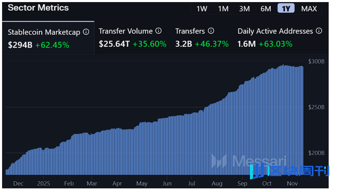Image resolution: width=337 pixels, height=192 pixels.
Task: Click info icon beside Stablecoin Marketcap
Action: tap(86, 32)
